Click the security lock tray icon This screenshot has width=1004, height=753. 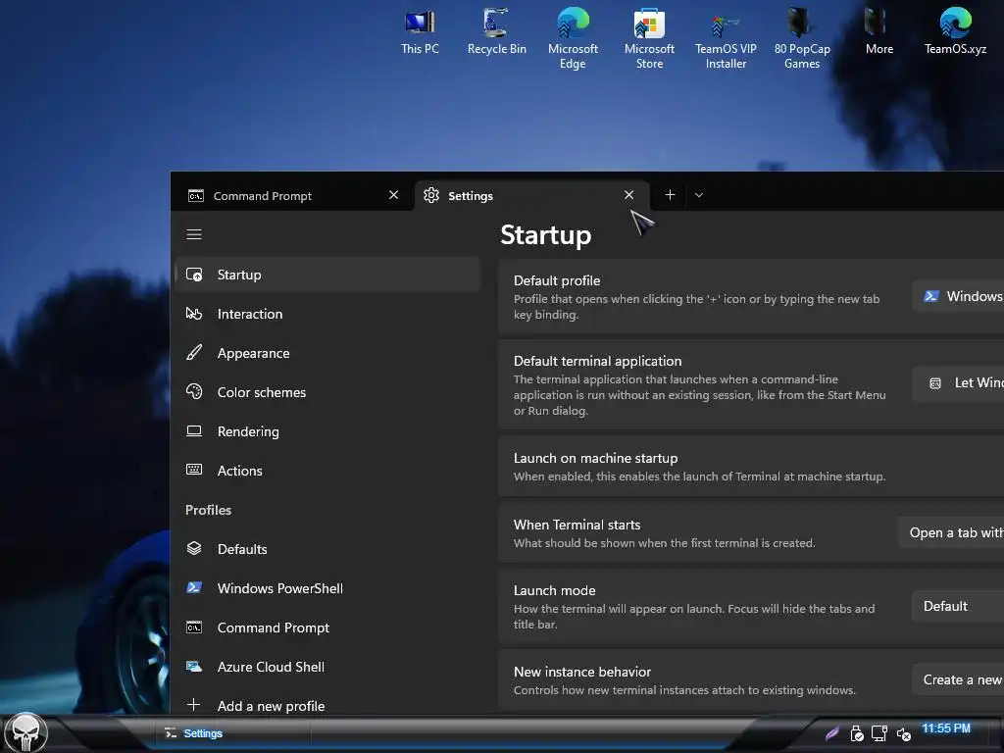point(856,733)
